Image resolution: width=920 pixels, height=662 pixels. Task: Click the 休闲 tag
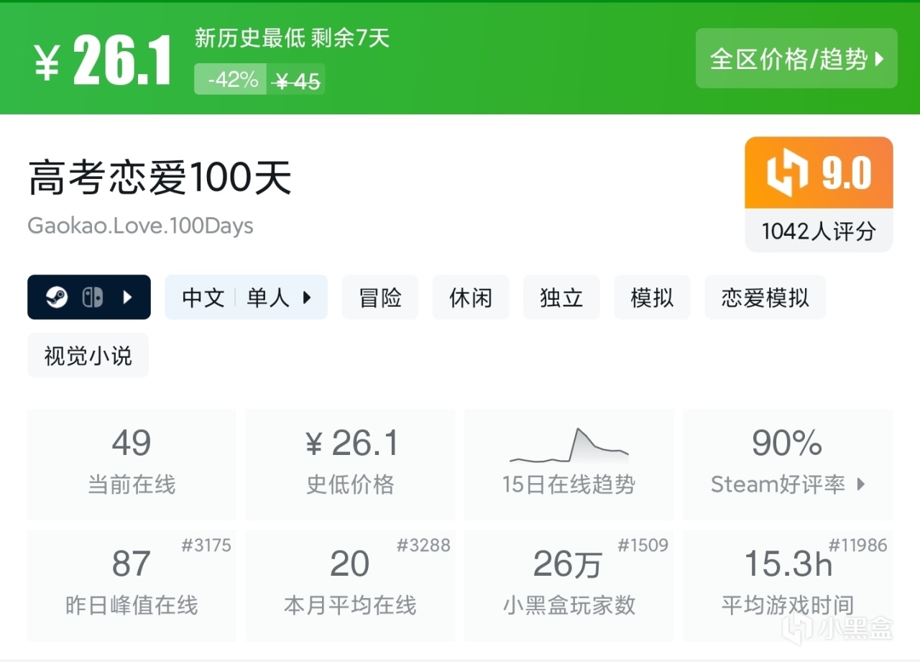470,297
